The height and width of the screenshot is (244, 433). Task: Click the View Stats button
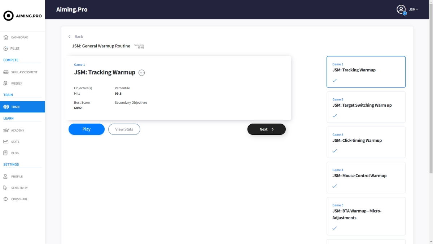[124, 129]
